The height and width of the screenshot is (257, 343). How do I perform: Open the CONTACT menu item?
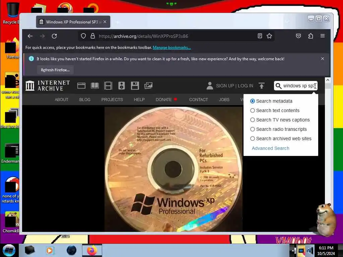coord(198,99)
